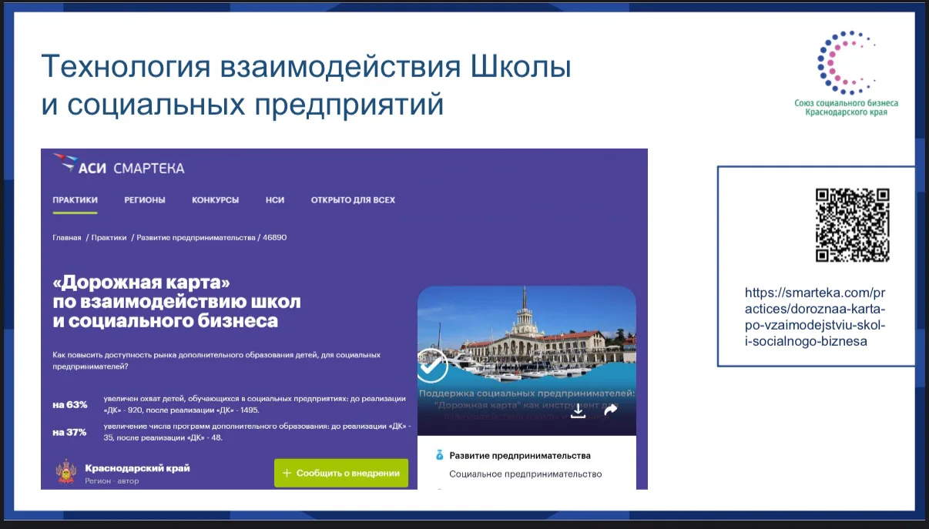This screenshot has width=929, height=529.
Task: Click the QR code image
Action: [x=852, y=226]
